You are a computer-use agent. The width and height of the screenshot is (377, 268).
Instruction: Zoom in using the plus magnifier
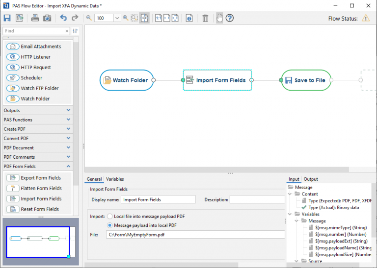[x=126, y=18]
